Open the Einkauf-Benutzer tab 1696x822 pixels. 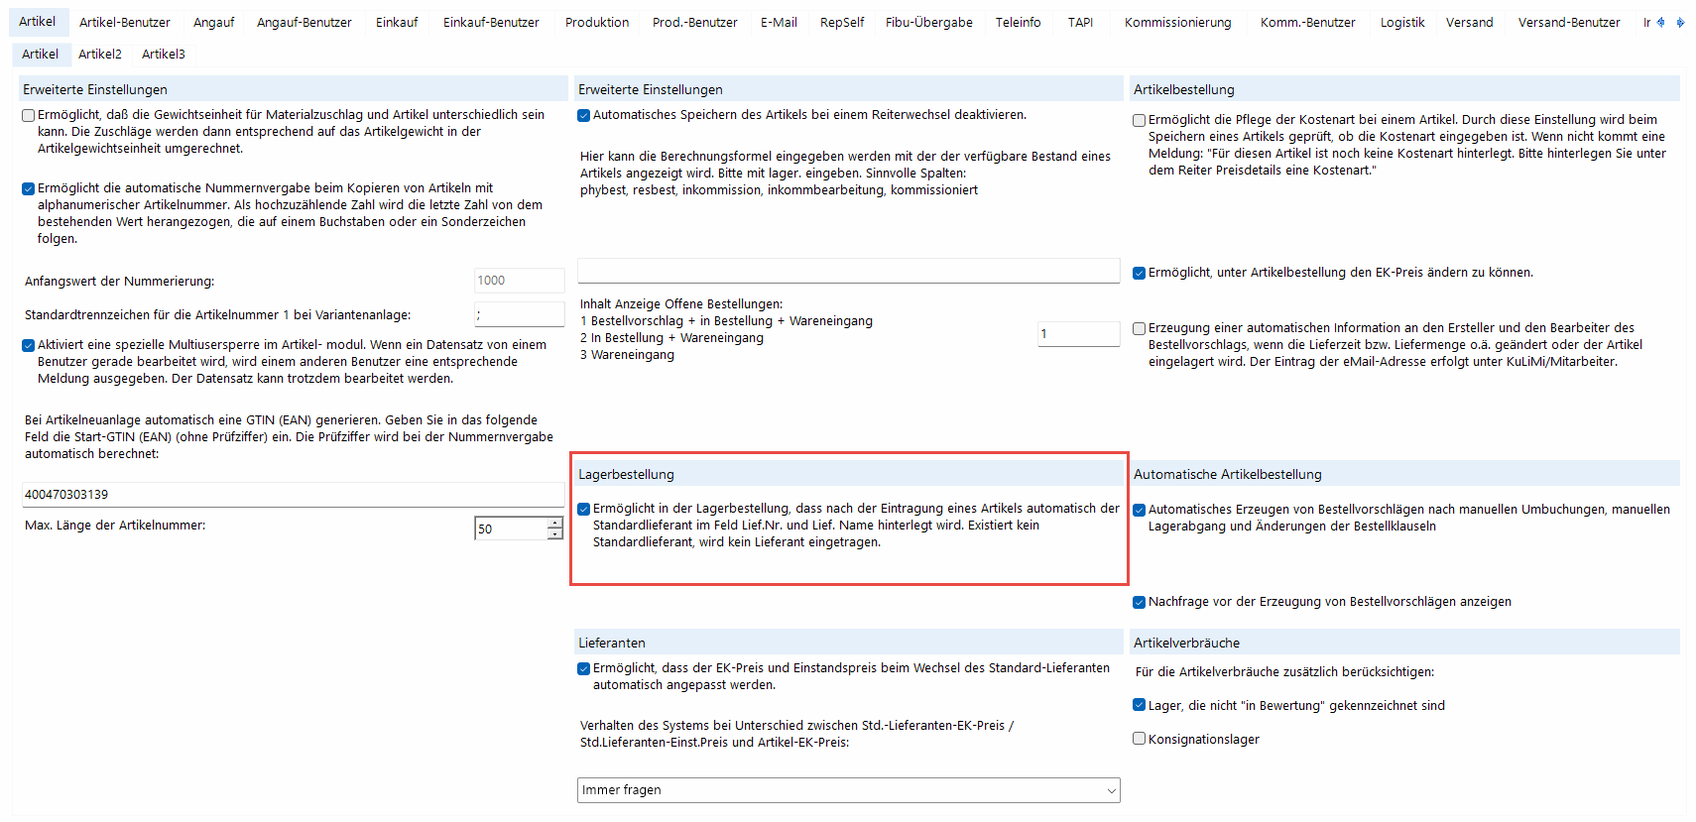pos(492,22)
